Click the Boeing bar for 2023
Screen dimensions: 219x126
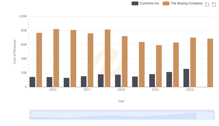point(193,62)
